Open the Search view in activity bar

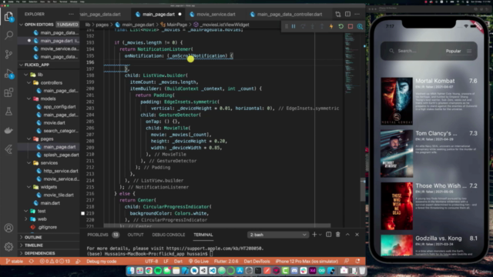(8, 35)
